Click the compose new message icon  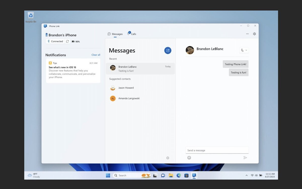pos(168,51)
